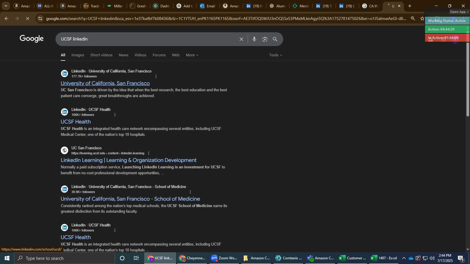Image resolution: width=470 pixels, height=264 pixels.
Task: Open tab search dropdown arrow
Action: pos(6,6)
